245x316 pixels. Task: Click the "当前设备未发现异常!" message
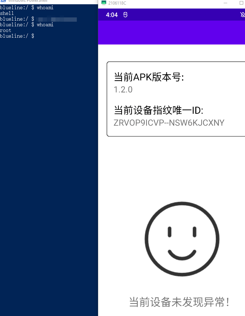179,302
